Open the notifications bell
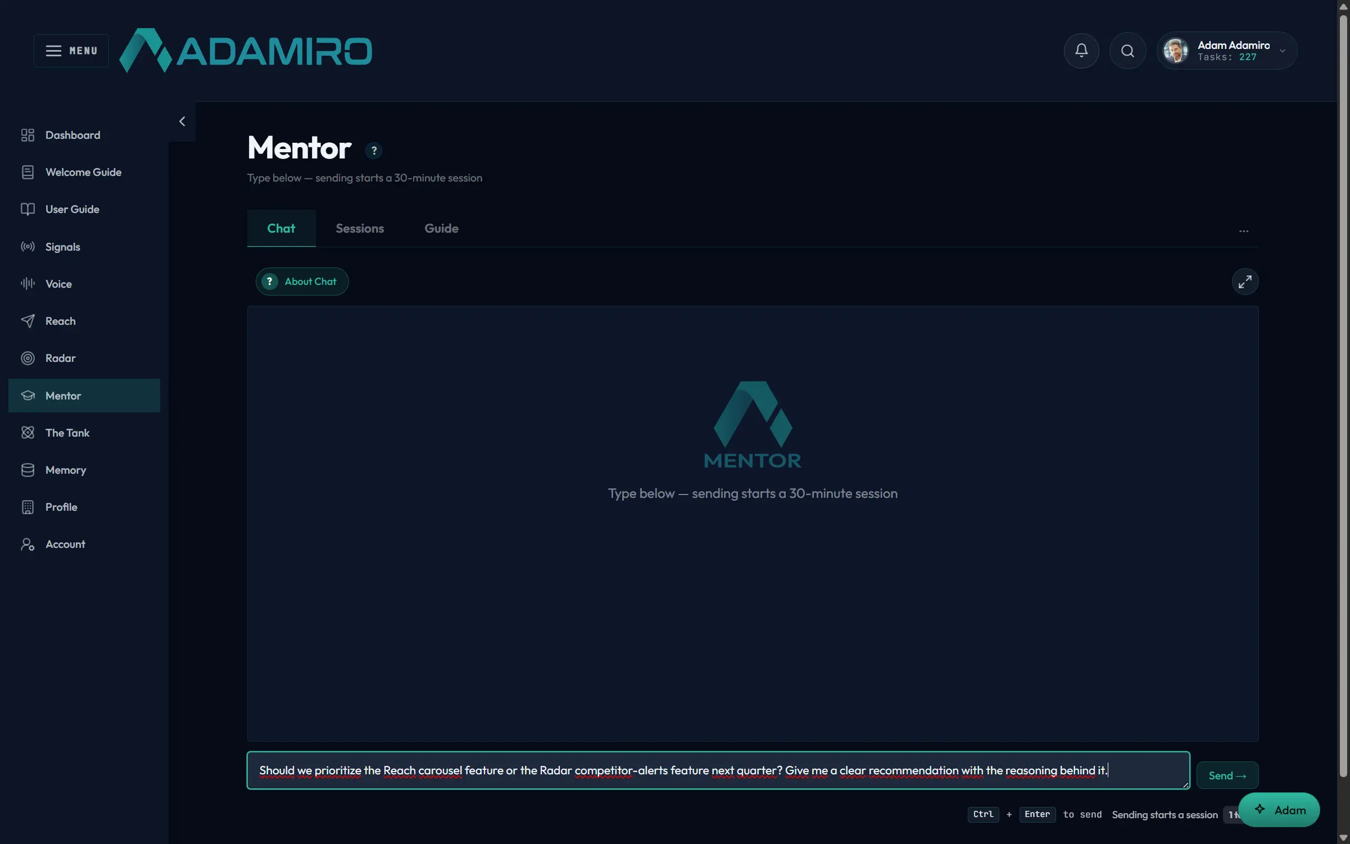The width and height of the screenshot is (1350, 844). tap(1081, 51)
